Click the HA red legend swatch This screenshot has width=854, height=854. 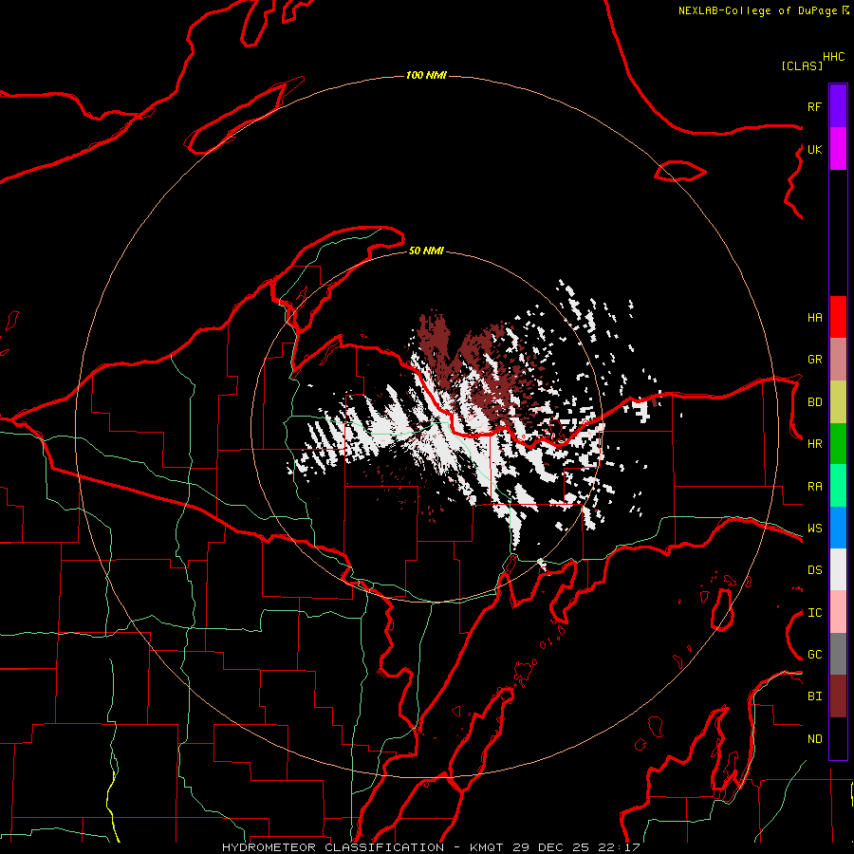pos(838,317)
